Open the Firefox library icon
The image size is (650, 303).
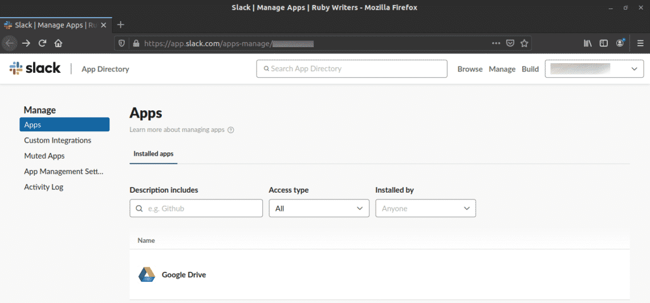coord(587,43)
